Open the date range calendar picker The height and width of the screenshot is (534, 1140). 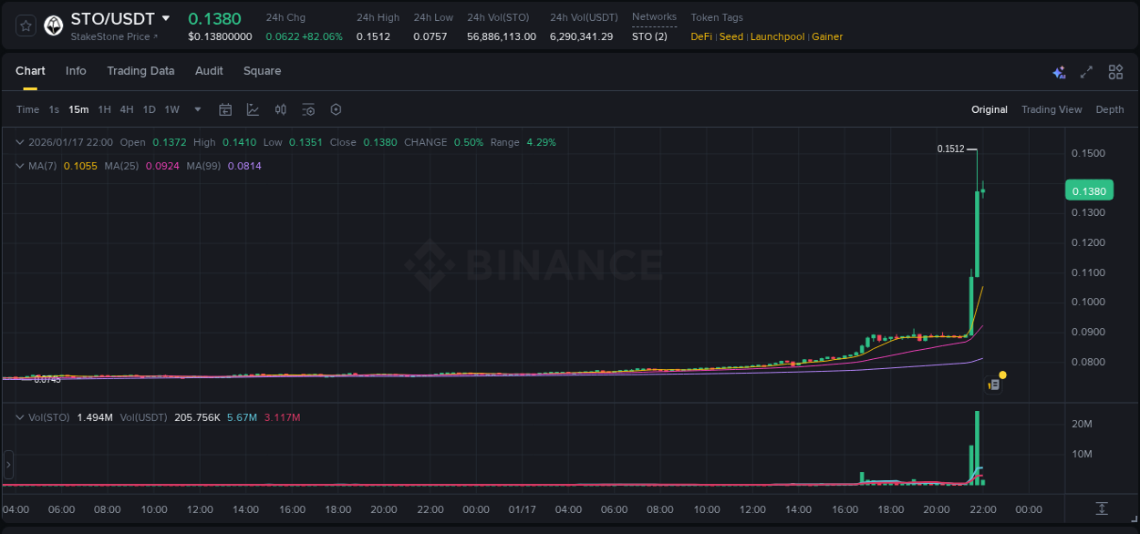(225, 109)
